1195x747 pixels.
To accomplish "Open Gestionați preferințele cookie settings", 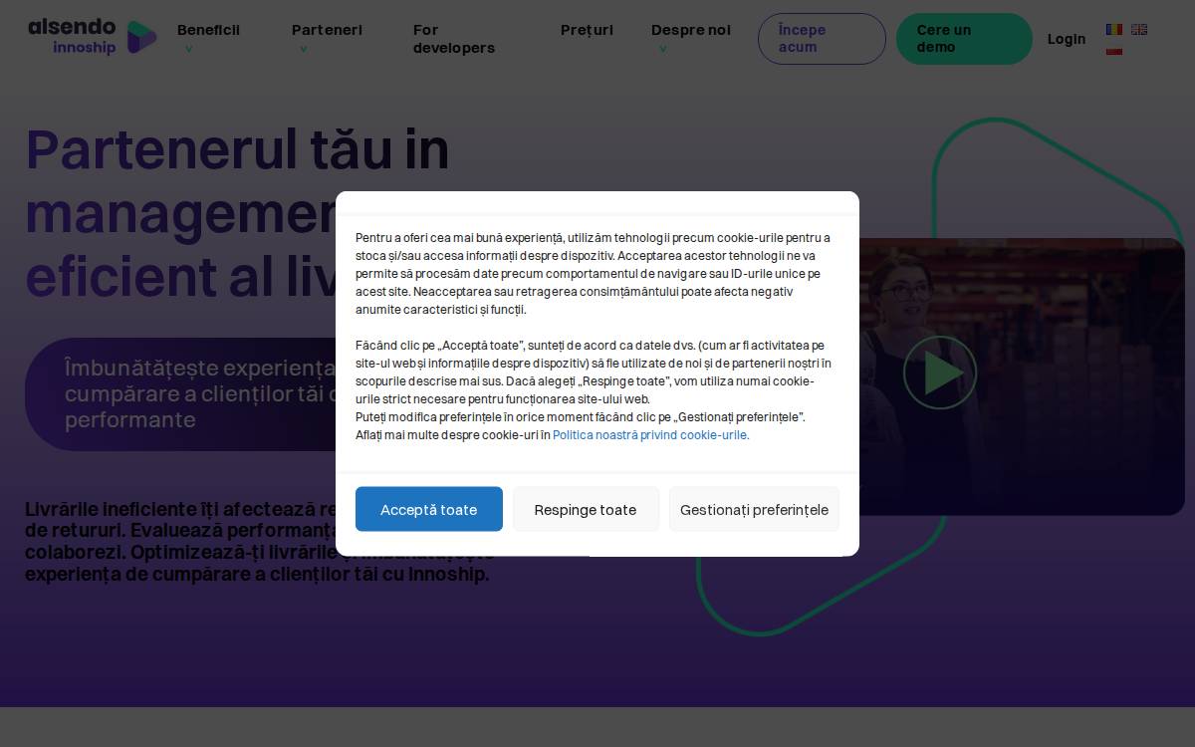I will point(754,509).
